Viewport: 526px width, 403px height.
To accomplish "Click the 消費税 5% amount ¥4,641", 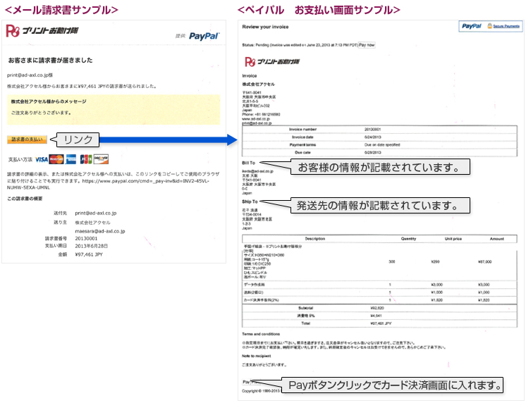I will click(376, 316).
